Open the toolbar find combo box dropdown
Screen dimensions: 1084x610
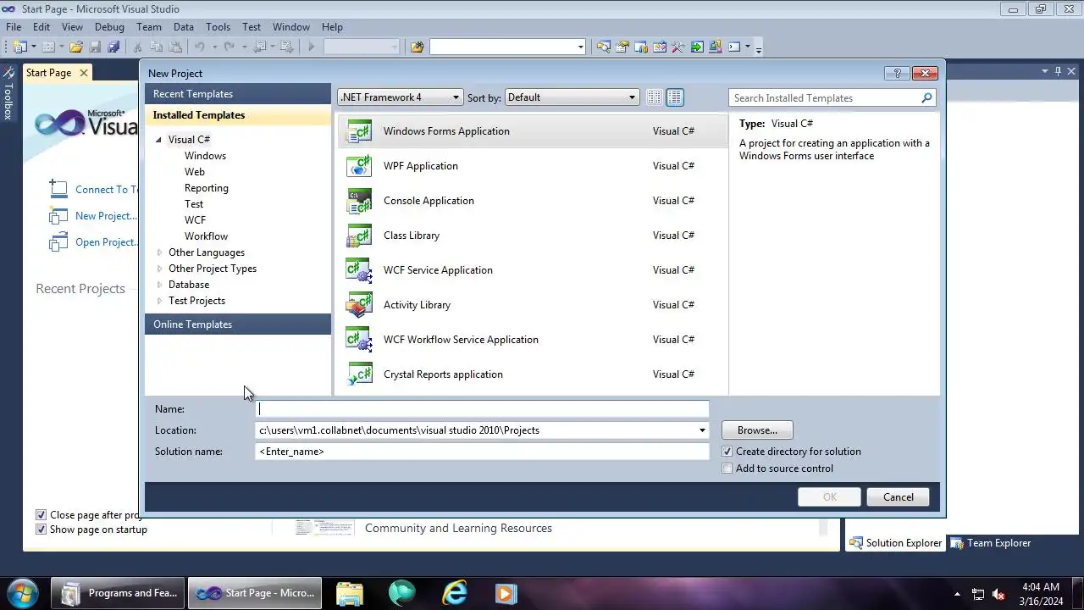point(580,47)
